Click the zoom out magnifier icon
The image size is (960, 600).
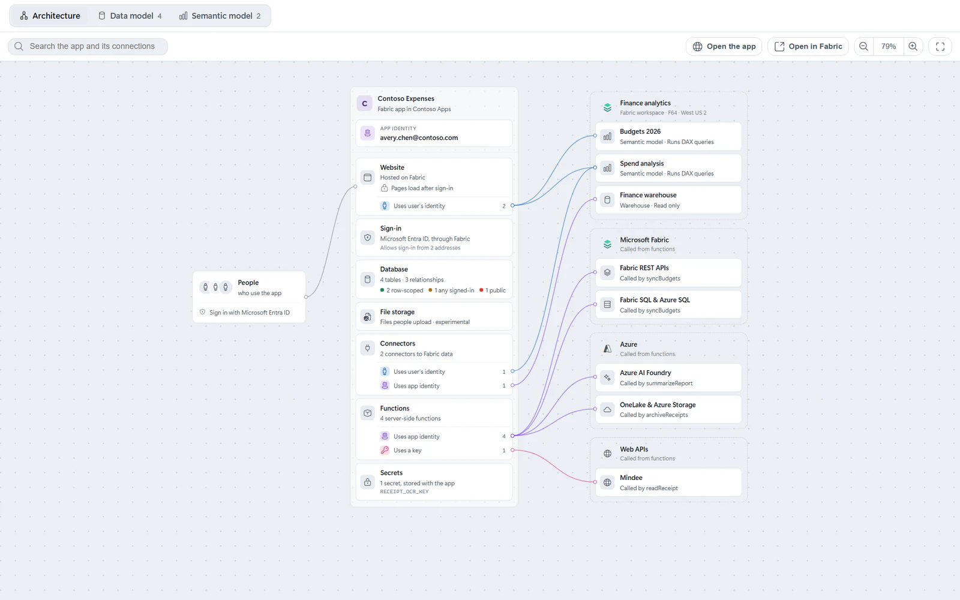(x=863, y=46)
